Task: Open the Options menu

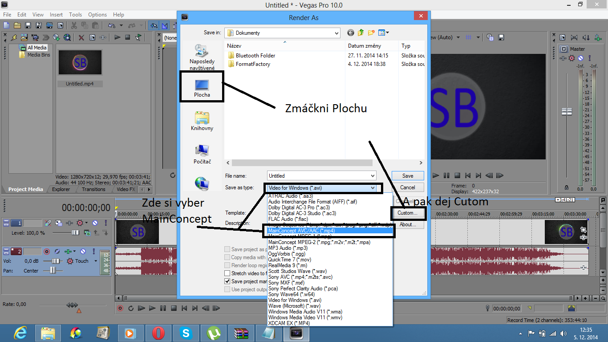Action: tap(97, 15)
